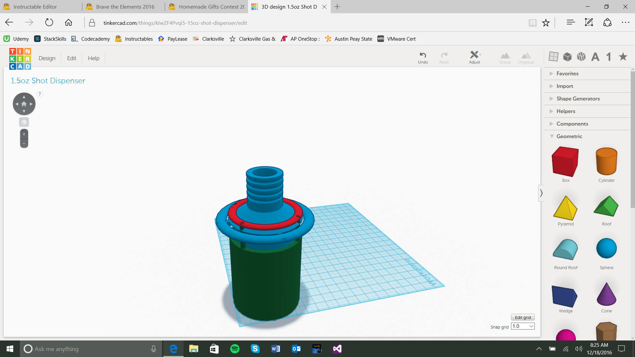635x357 pixels.
Task: Collapse the Geometric shapes section
Action: [569, 136]
